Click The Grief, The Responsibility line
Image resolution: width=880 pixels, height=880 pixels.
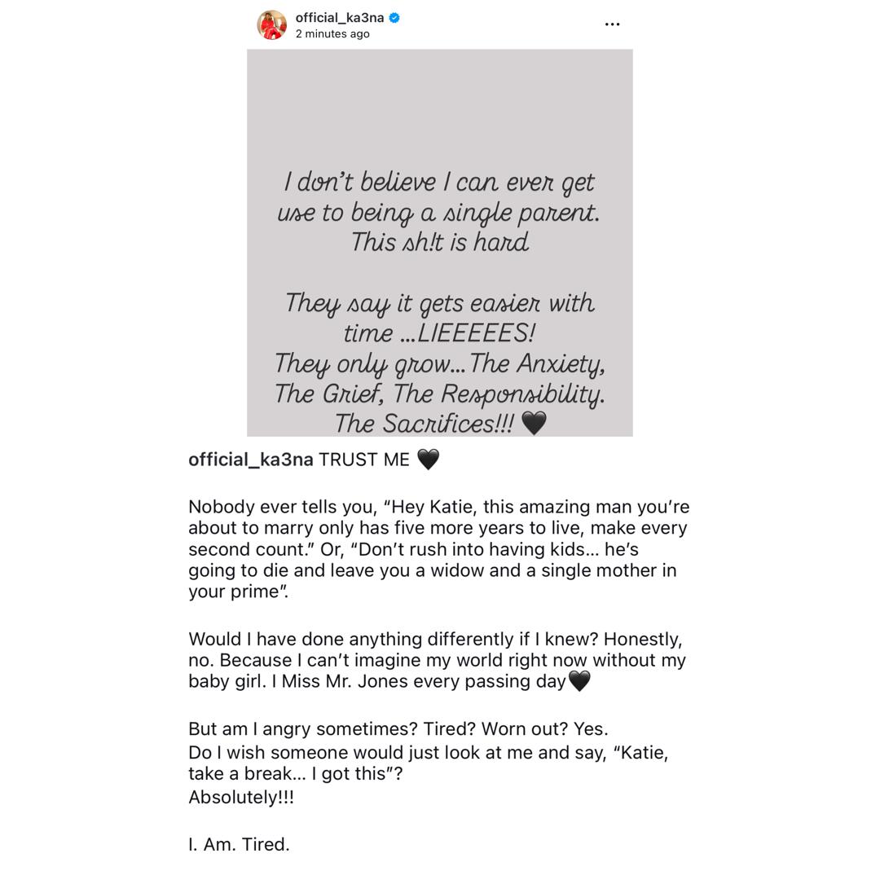(440, 394)
